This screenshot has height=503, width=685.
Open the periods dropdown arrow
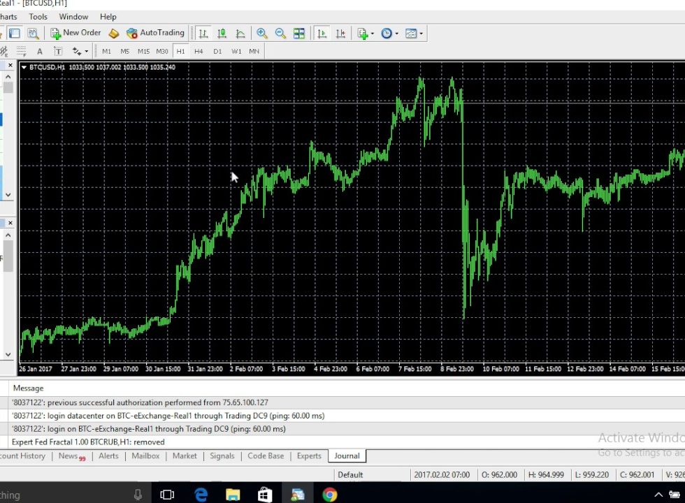click(397, 34)
